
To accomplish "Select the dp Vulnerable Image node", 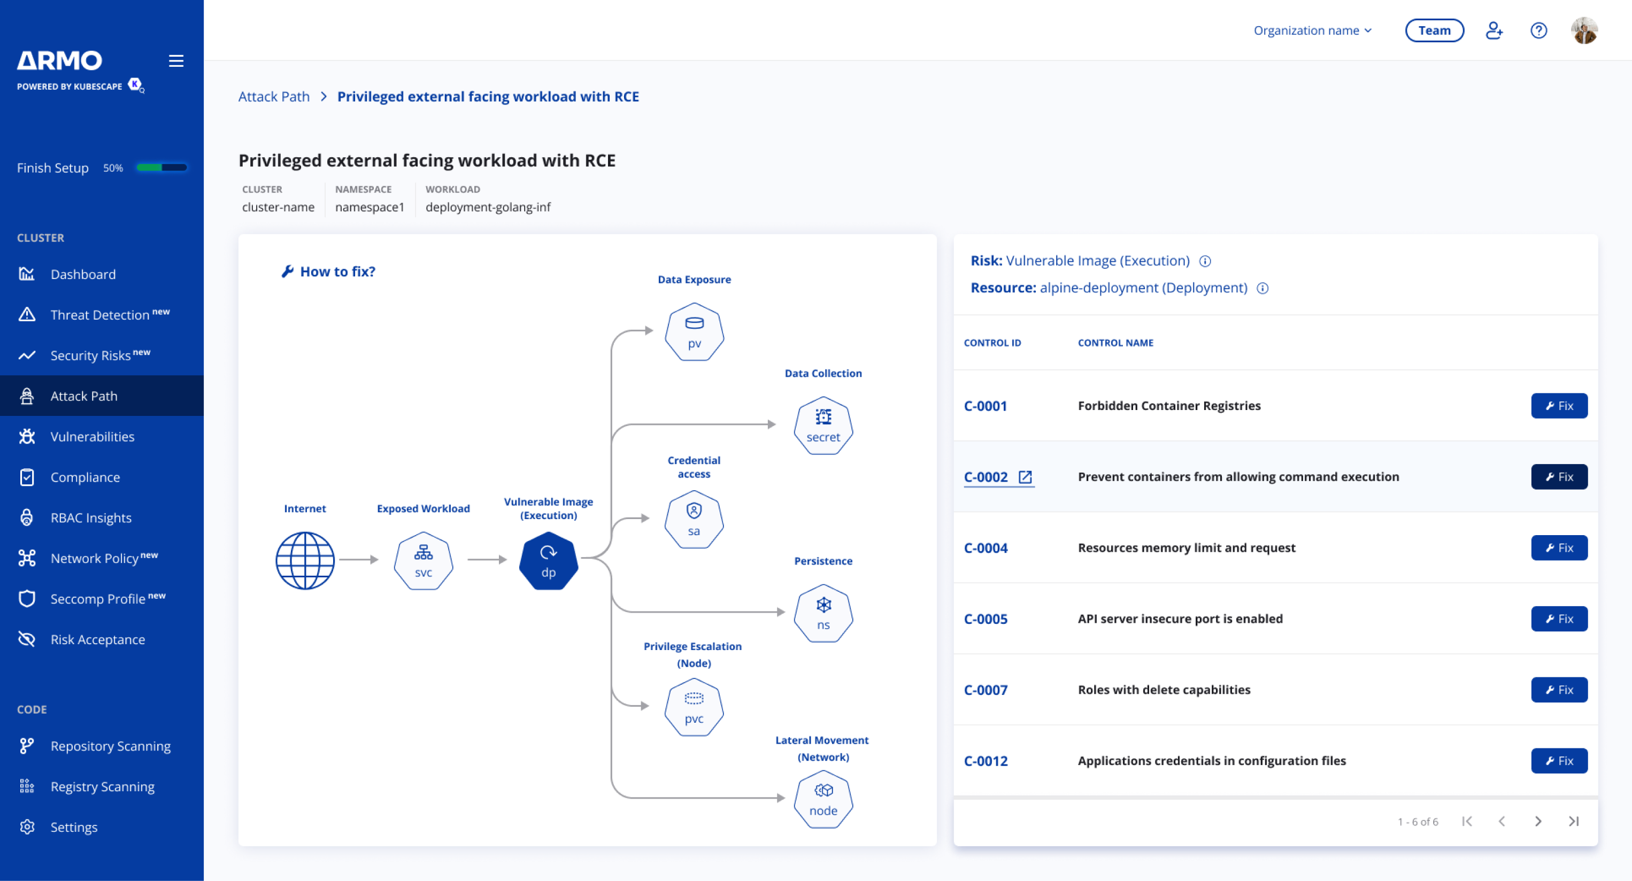I will point(548,561).
